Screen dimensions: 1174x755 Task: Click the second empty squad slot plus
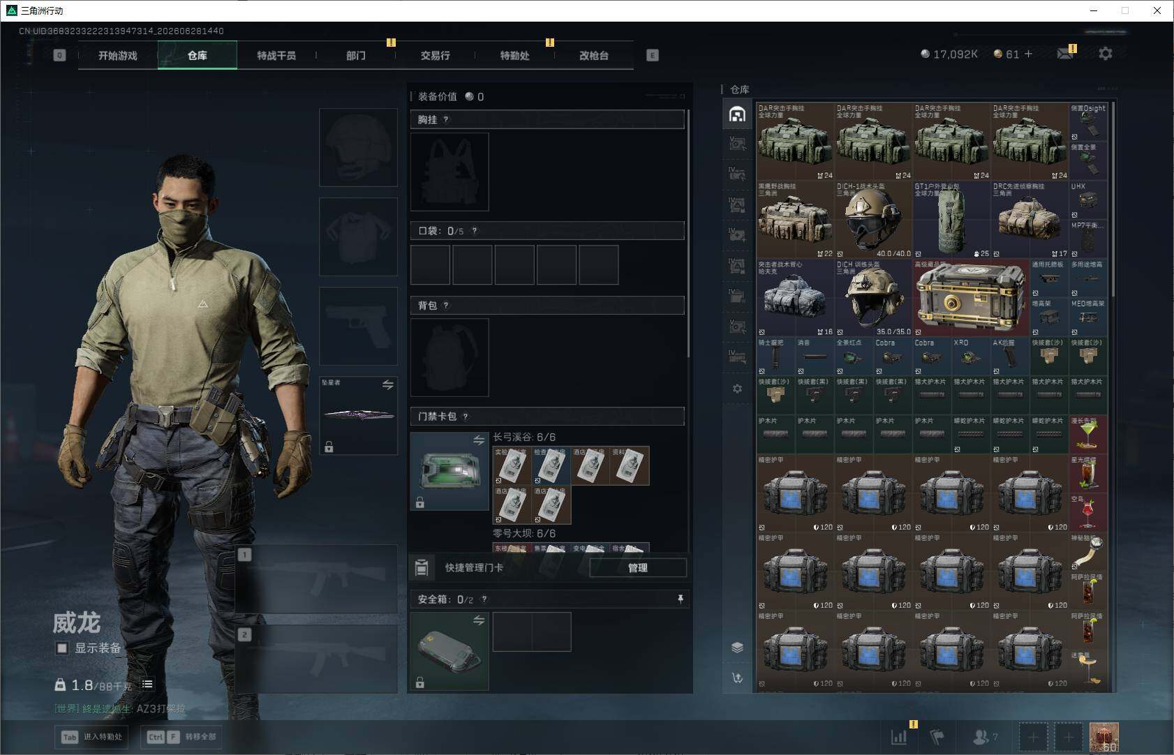1068,737
